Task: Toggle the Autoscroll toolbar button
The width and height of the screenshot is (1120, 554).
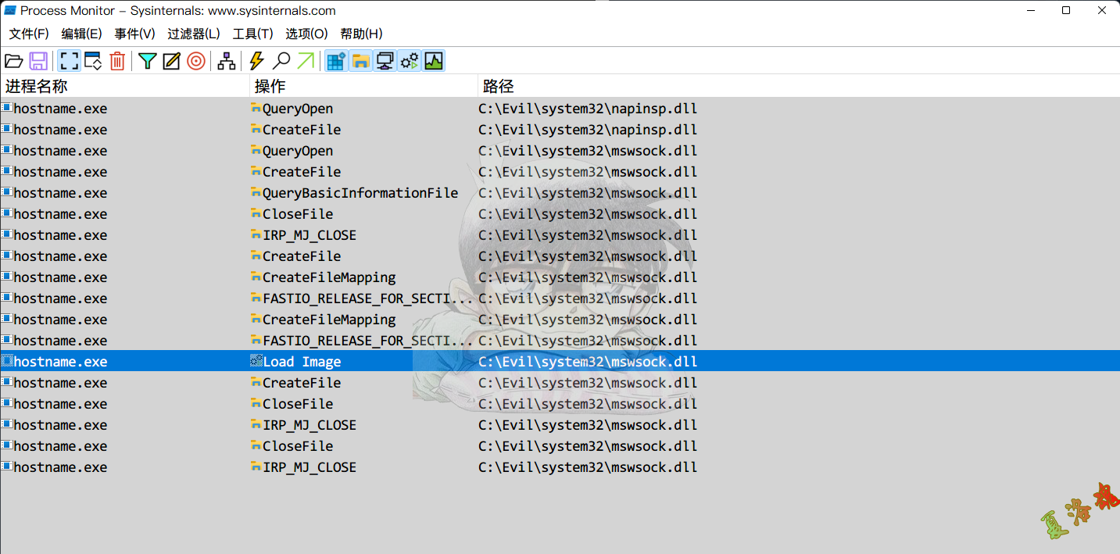Action: click(x=93, y=61)
